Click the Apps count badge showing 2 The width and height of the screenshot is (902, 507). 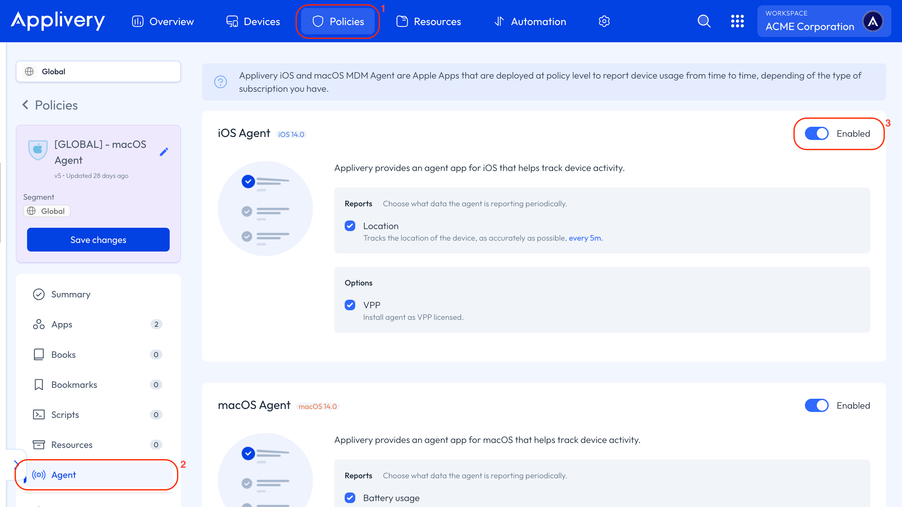(x=156, y=324)
